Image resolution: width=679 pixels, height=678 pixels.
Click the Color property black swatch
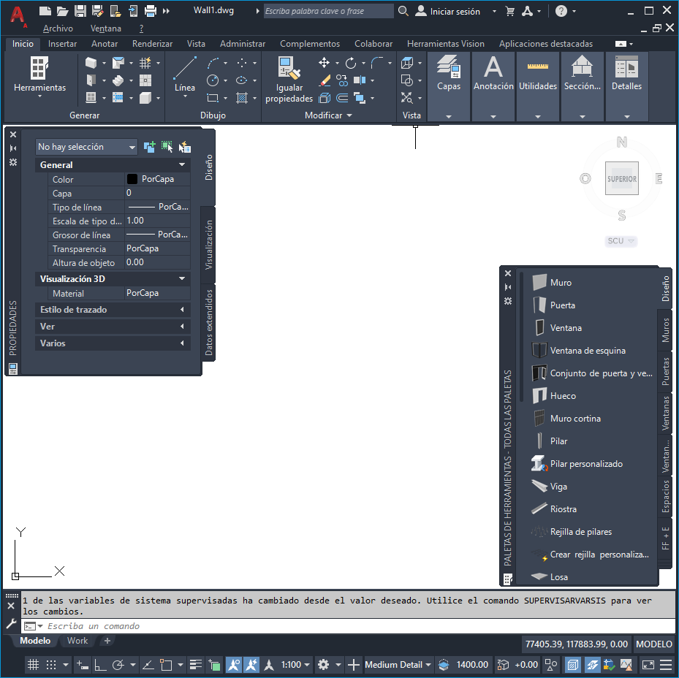tap(132, 179)
